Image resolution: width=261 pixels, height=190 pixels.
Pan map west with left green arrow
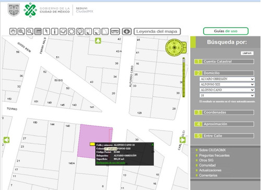[x=7, y=140]
